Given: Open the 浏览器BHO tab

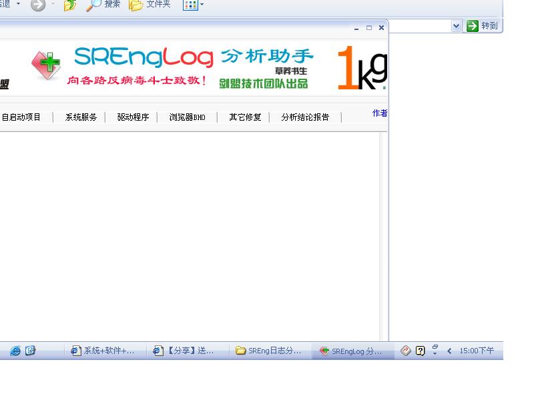Looking at the screenshot, I should pos(187,117).
